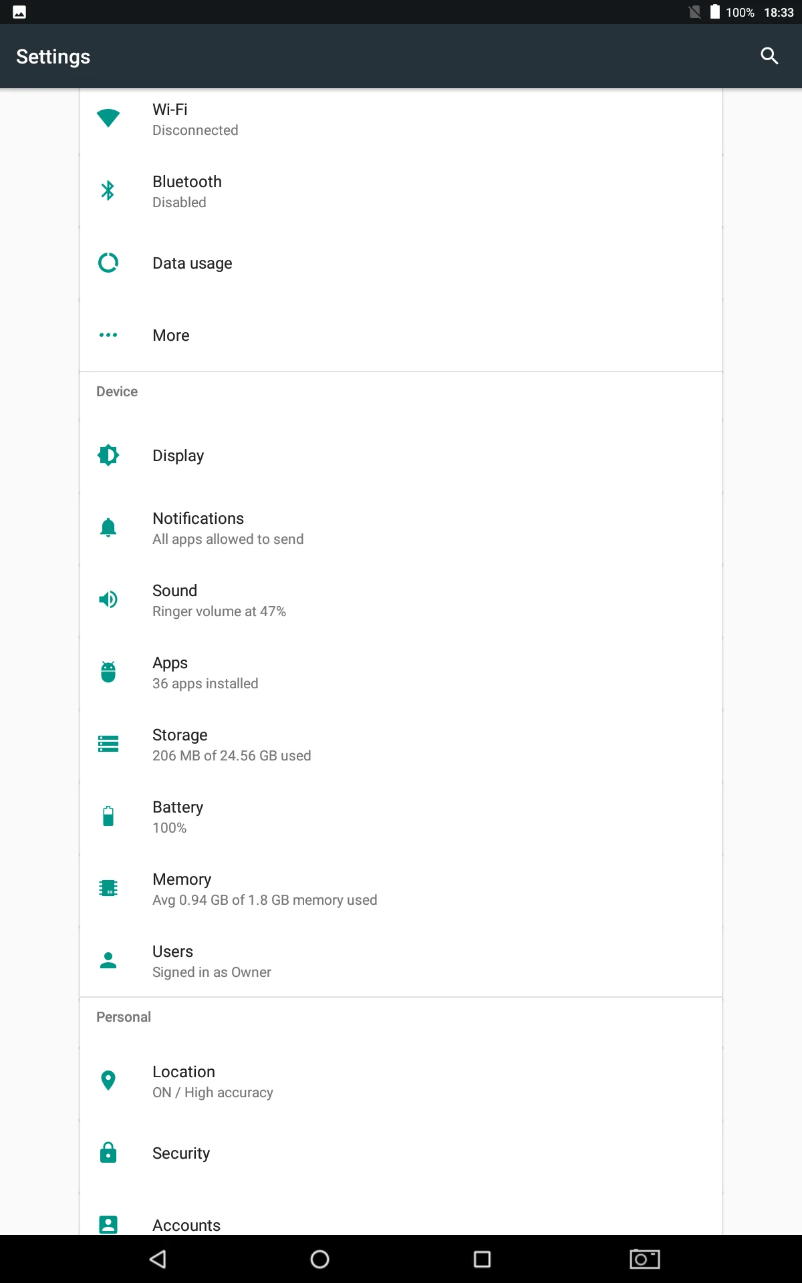This screenshot has height=1283, width=802.
Task: Open Memory usage settings
Action: coord(401,889)
